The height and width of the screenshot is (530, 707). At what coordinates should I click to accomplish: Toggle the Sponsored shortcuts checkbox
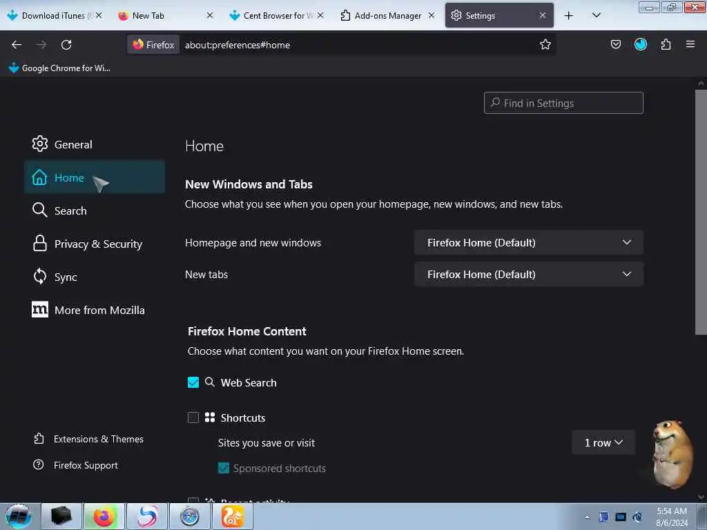[x=224, y=468]
